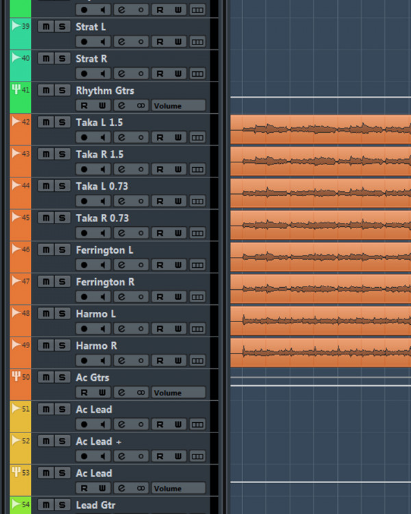
Task: Click the yellow color strip of track 52
Action: [x=21, y=448]
